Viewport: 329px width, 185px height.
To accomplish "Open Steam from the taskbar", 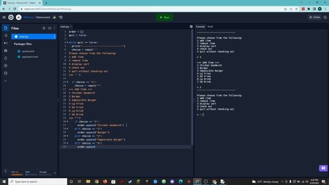I will coord(130,181).
